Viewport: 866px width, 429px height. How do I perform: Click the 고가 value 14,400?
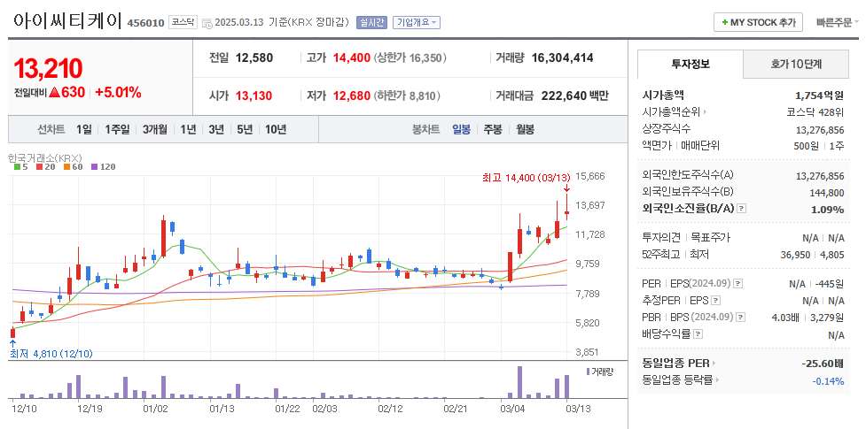[x=352, y=57]
